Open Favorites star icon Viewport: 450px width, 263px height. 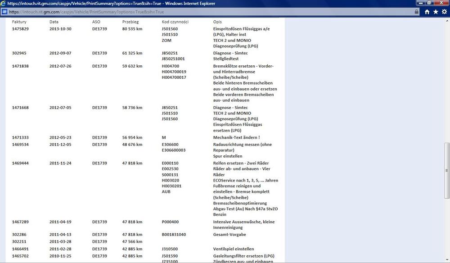(436, 12)
